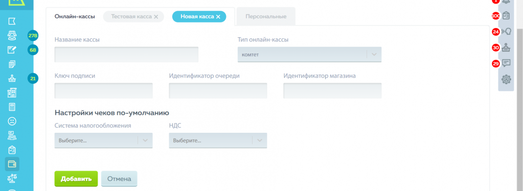This screenshot has width=523, height=191.
Task: Open the clipboard checklist icon in left sidebar
Action: pyautogui.click(x=12, y=150)
